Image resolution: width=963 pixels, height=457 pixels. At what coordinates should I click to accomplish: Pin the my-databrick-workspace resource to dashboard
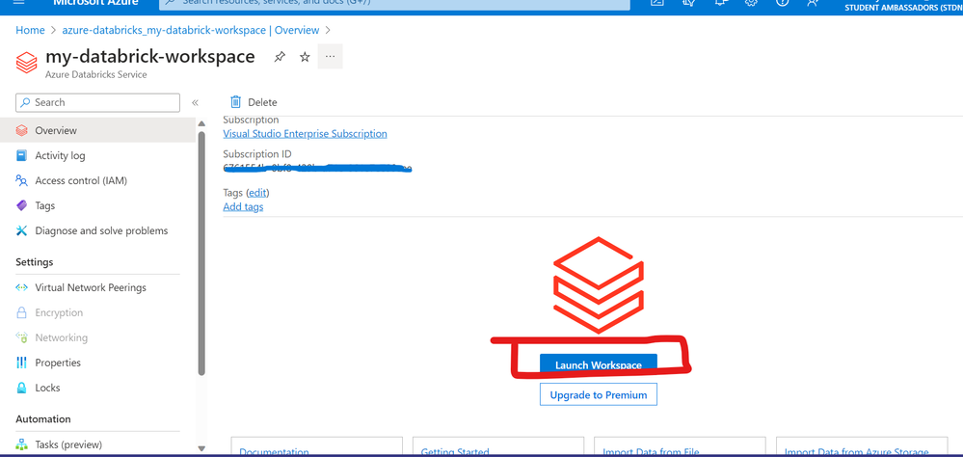(x=280, y=57)
